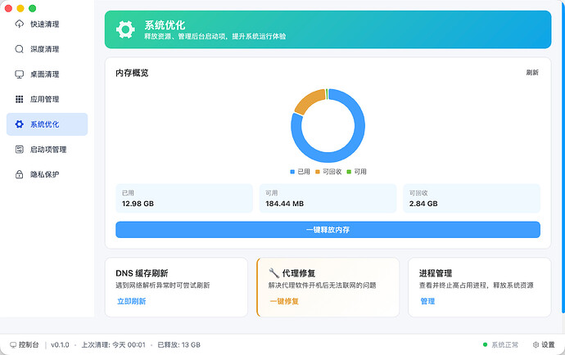The height and width of the screenshot is (355, 565).
Task: Toggle the 可用 legend entry
Action: (x=356, y=172)
